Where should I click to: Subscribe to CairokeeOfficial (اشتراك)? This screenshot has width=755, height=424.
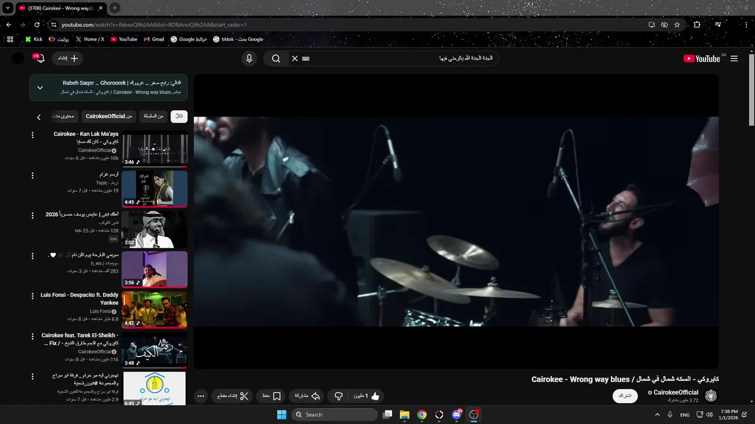626,396
